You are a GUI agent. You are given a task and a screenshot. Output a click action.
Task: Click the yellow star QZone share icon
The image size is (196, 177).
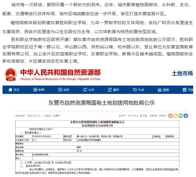point(175,116)
